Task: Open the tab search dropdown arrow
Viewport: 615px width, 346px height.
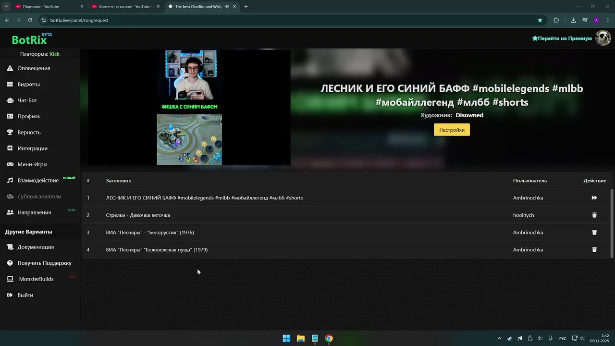Action: [x=6, y=7]
